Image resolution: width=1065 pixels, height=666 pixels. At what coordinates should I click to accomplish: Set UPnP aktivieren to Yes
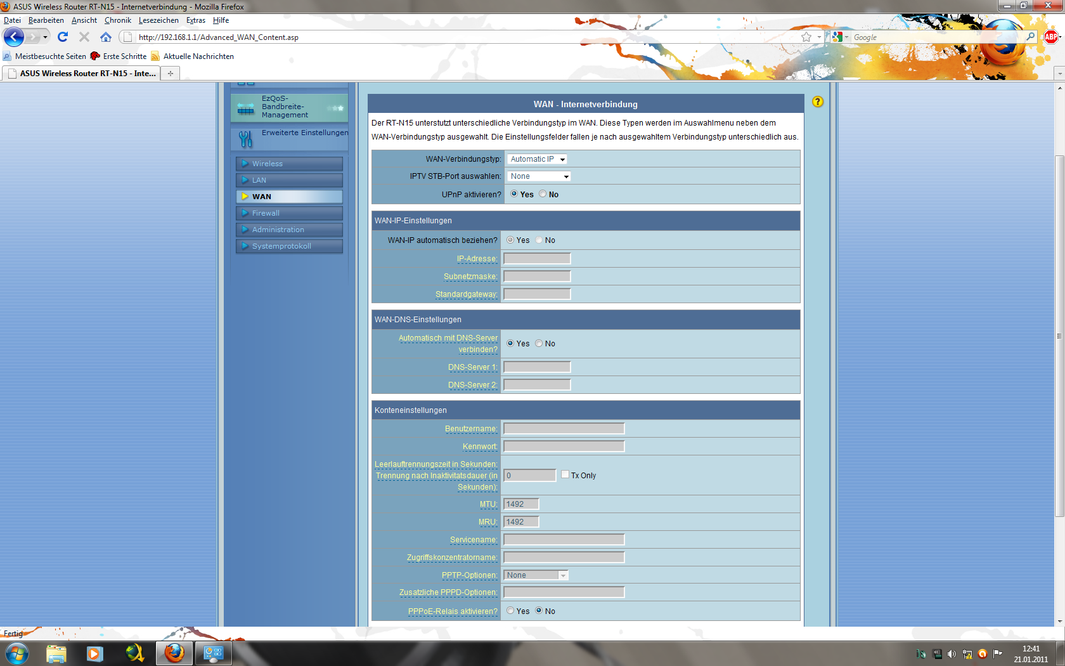tap(514, 194)
